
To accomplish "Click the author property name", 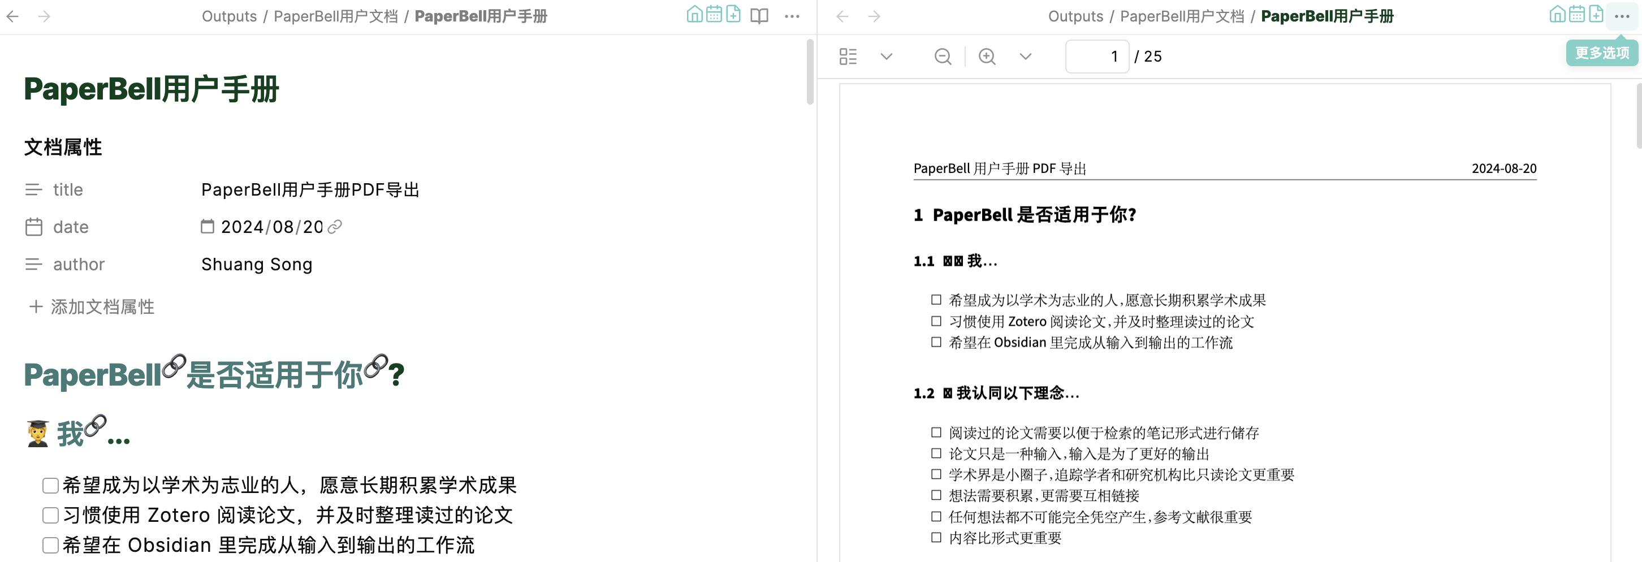I will 79,264.
